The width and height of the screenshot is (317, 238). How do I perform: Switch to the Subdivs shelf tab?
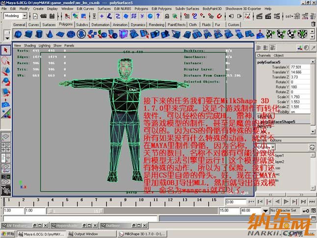tap(82, 25)
